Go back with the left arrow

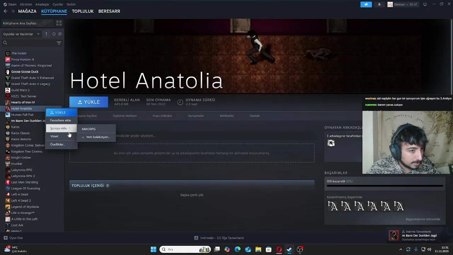tap(5, 11)
